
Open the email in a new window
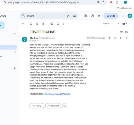point(126,32)
